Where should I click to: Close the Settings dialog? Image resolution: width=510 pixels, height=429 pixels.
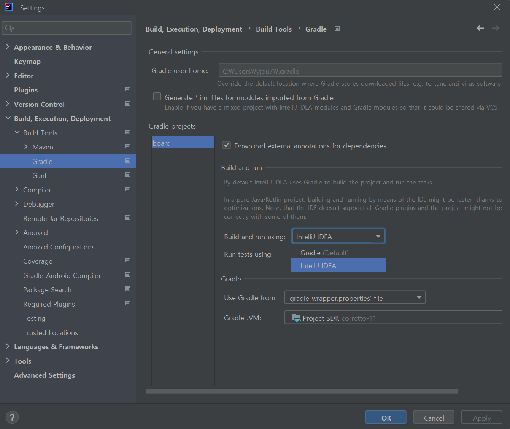coord(497,7)
